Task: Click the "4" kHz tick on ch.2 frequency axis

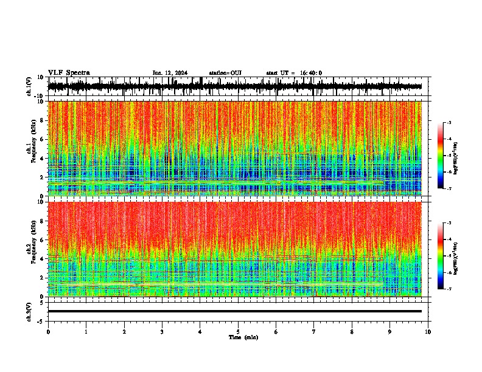Action: coord(43,259)
